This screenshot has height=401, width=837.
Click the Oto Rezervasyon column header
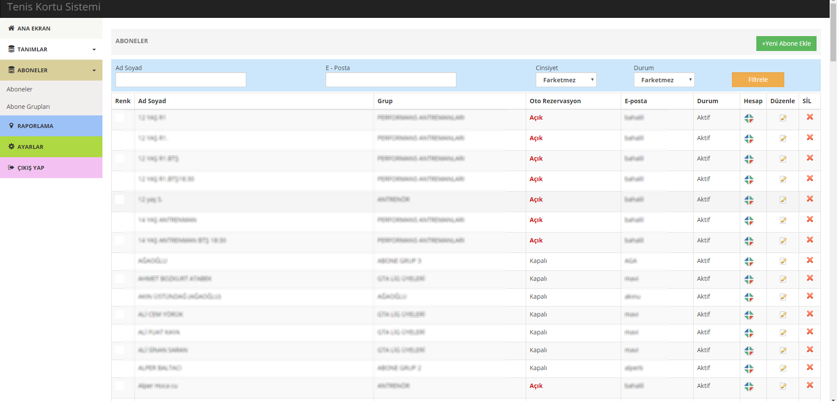(x=555, y=101)
